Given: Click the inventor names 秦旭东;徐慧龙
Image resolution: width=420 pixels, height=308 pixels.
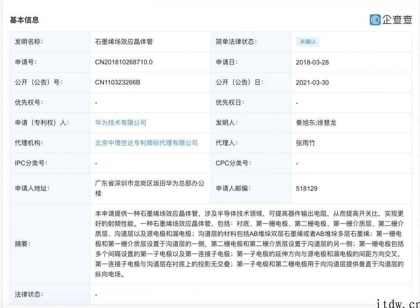Looking at the screenshot, I should (316, 123).
